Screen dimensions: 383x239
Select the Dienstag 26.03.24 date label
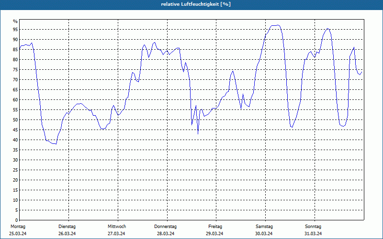67,230
